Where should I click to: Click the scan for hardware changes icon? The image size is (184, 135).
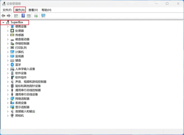43,16
